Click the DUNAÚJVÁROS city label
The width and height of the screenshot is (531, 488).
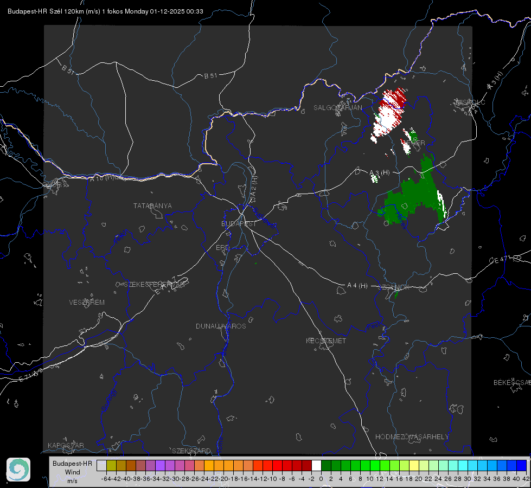(221, 326)
